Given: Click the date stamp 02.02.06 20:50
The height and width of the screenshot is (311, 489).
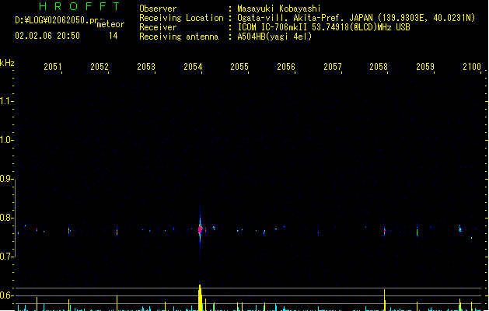Looking at the screenshot, I should pos(47,36).
